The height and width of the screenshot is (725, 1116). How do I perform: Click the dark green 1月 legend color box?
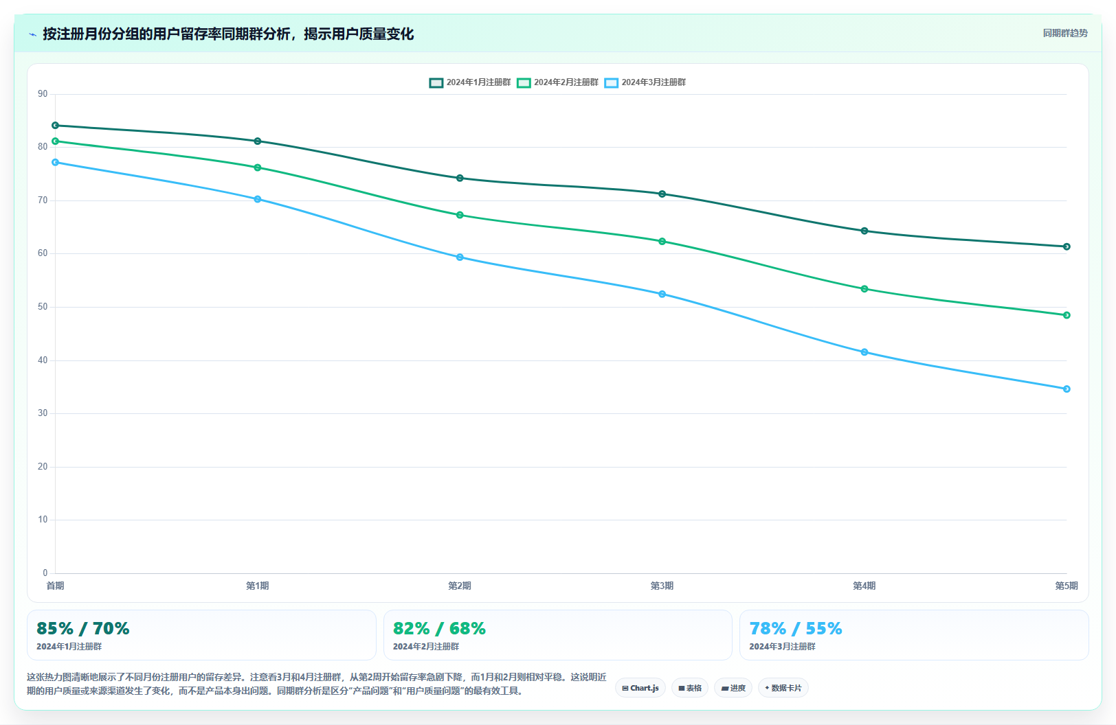(x=436, y=83)
